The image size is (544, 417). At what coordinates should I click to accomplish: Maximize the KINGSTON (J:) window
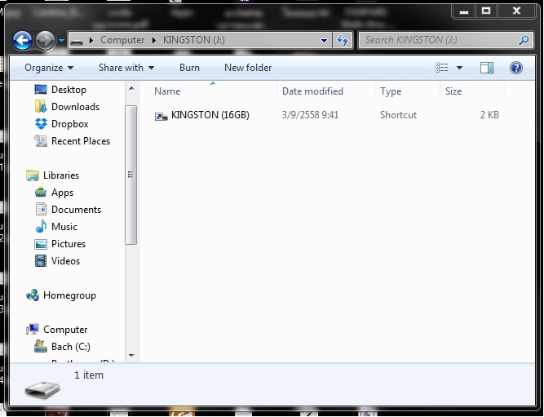coord(486,11)
